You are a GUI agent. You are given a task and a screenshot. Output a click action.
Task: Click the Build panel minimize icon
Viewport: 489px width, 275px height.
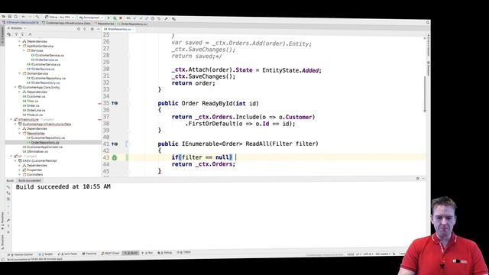tap(423, 178)
